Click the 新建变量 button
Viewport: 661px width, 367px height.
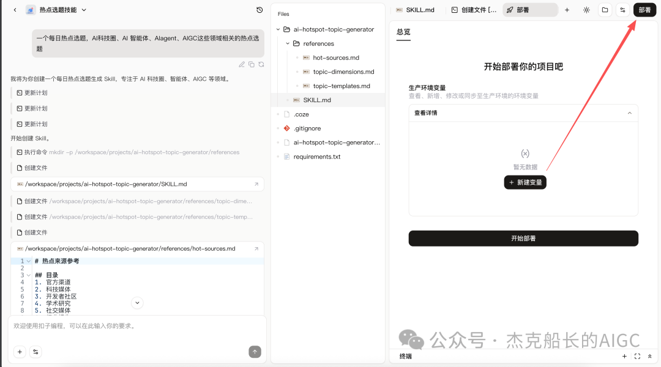525,182
